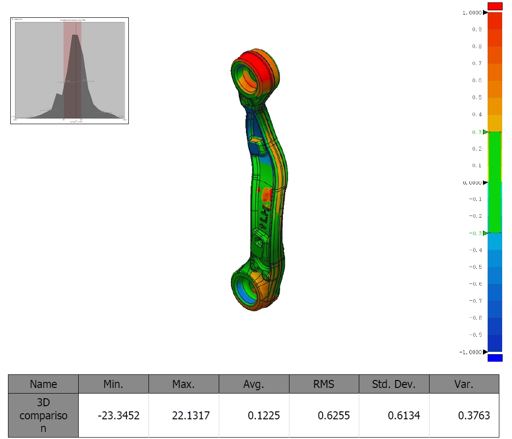Click the green arrow marker at -0.3
The height and width of the screenshot is (439, 512).
485,233
